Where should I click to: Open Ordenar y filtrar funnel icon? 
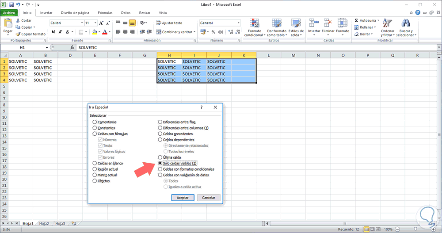tap(387, 23)
